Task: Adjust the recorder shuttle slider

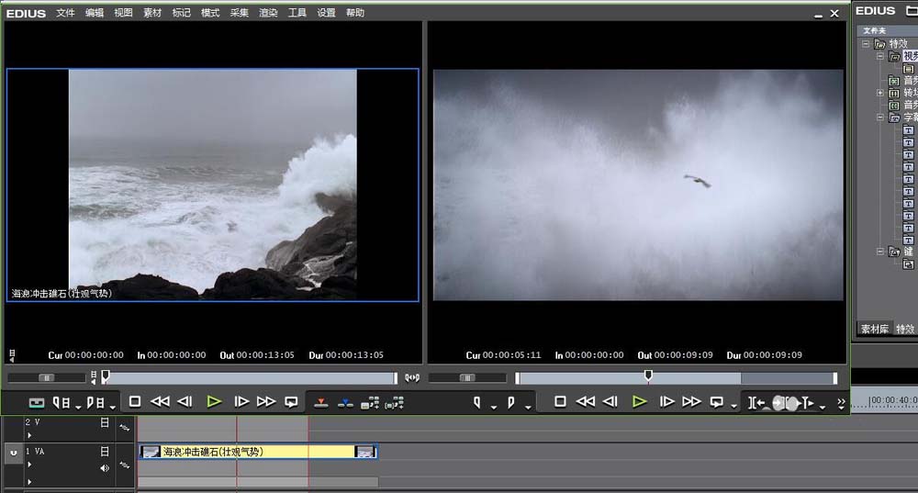Action: [x=467, y=378]
